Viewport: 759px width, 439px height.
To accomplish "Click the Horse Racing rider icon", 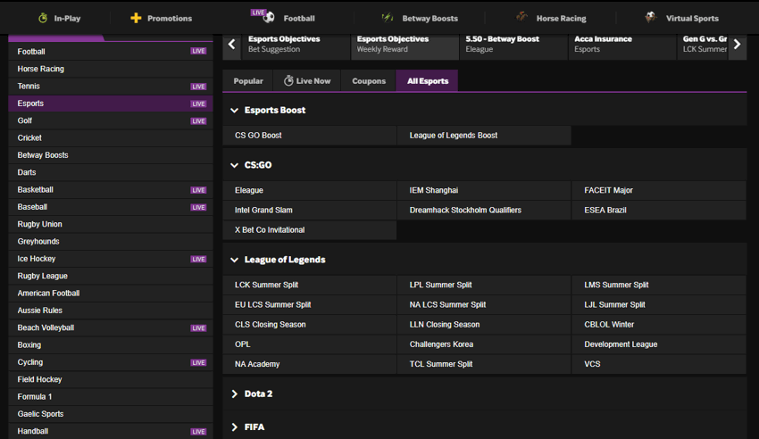I will 521,17.
